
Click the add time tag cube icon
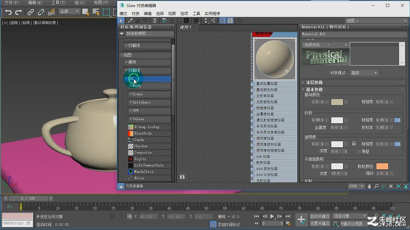213,225
